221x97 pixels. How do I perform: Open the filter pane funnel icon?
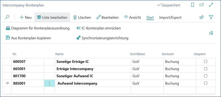click(211, 17)
